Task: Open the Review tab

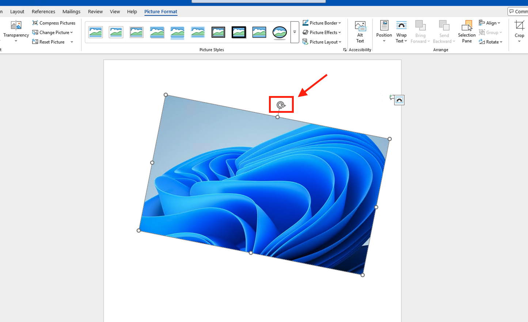Action: pos(95,12)
